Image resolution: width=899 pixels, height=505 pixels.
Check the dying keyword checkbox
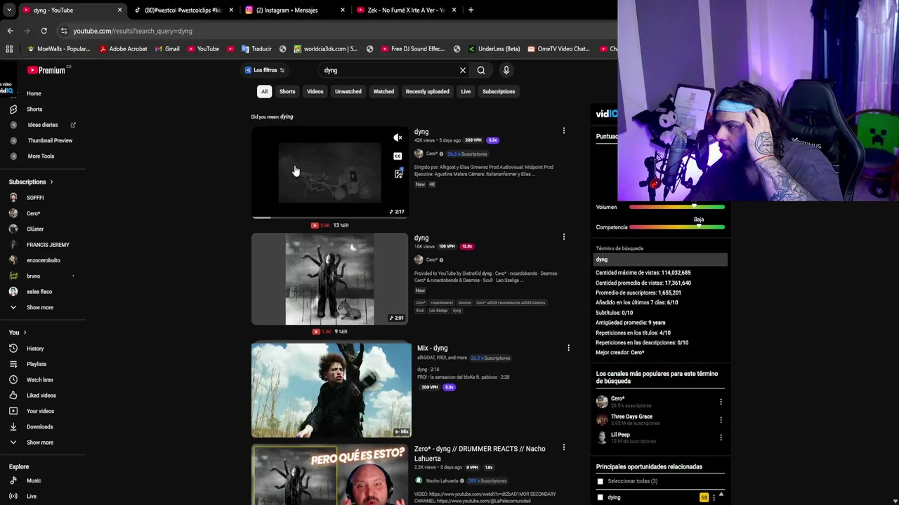click(x=600, y=497)
